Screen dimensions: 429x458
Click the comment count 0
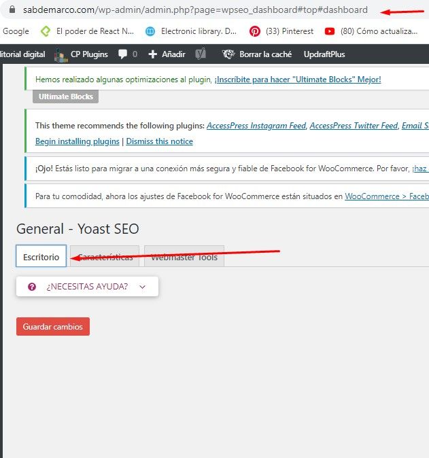(x=135, y=54)
